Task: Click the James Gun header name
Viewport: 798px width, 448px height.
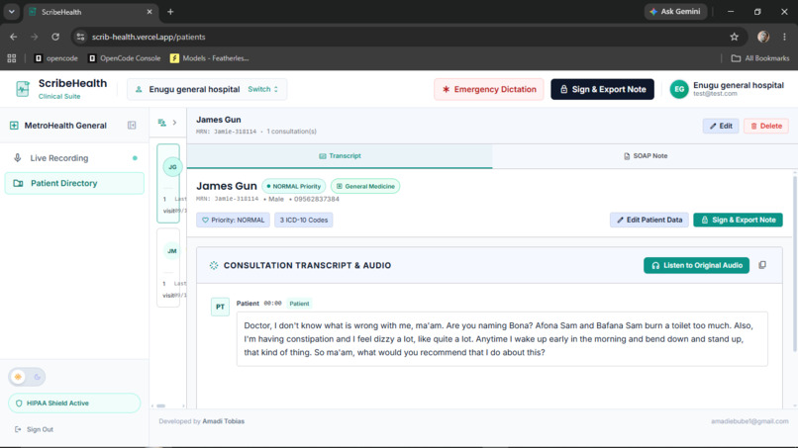Action: (x=219, y=120)
